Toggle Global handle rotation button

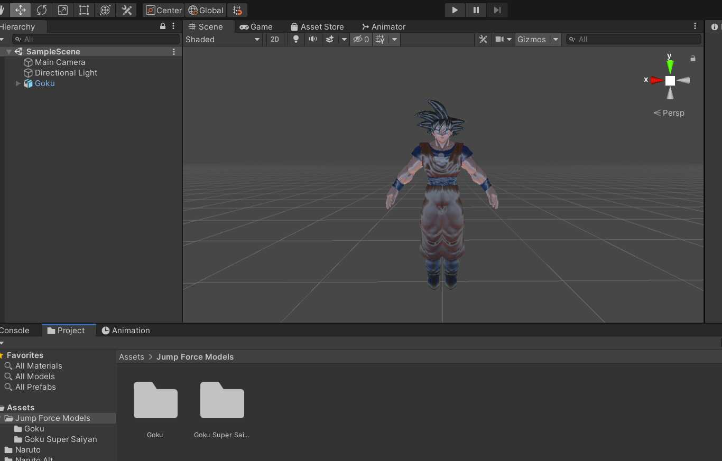[x=206, y=10]
